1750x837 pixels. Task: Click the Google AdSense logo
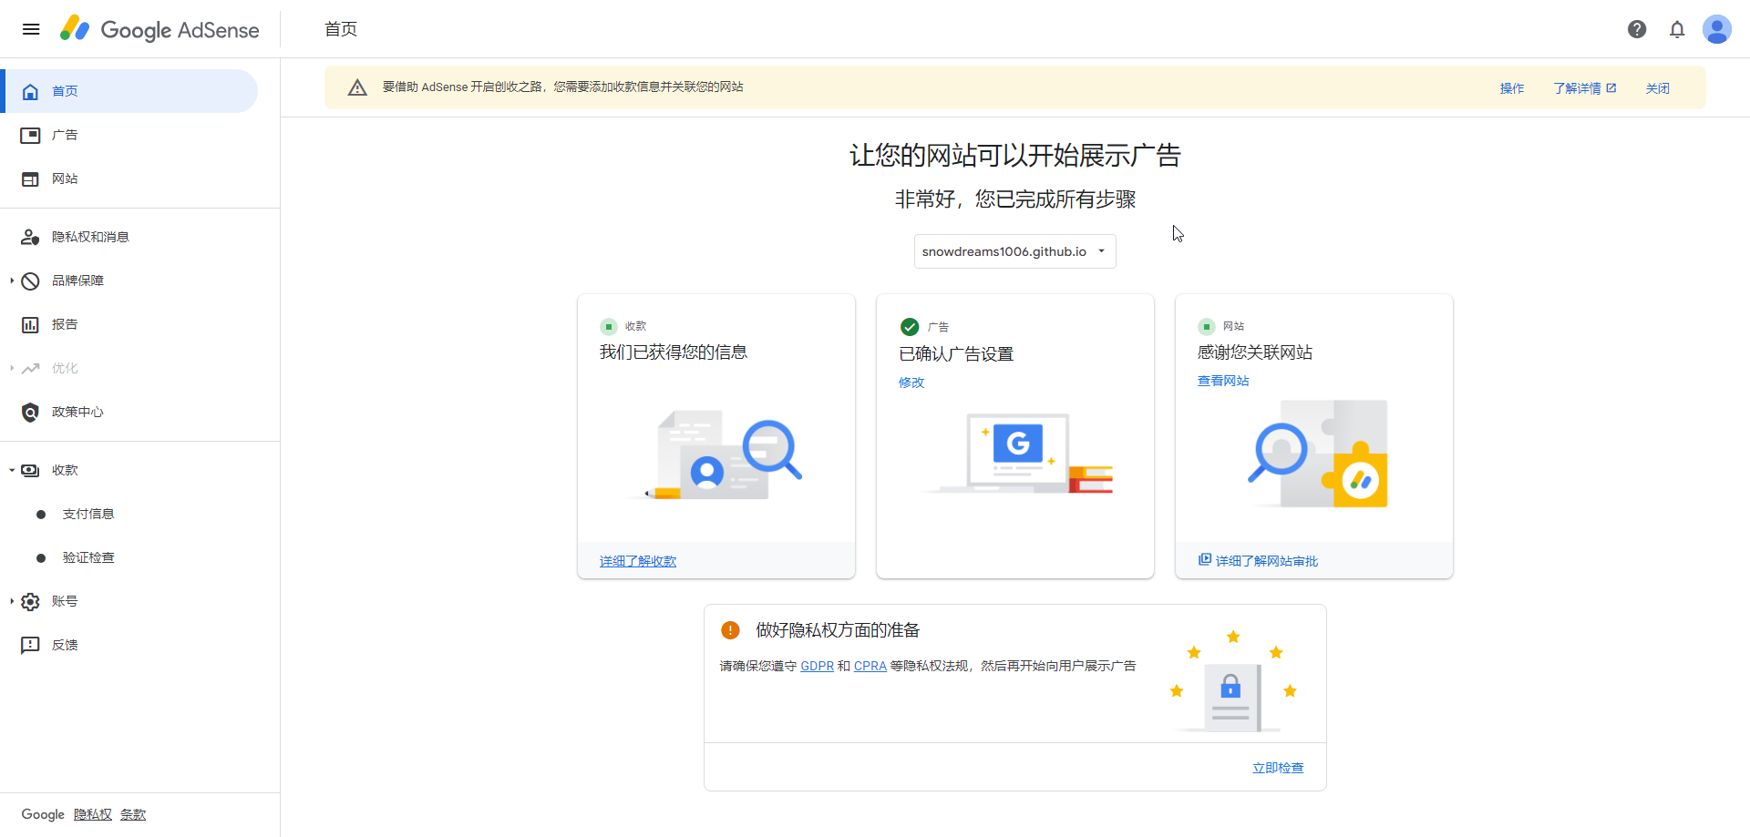(x=160, y=29)
